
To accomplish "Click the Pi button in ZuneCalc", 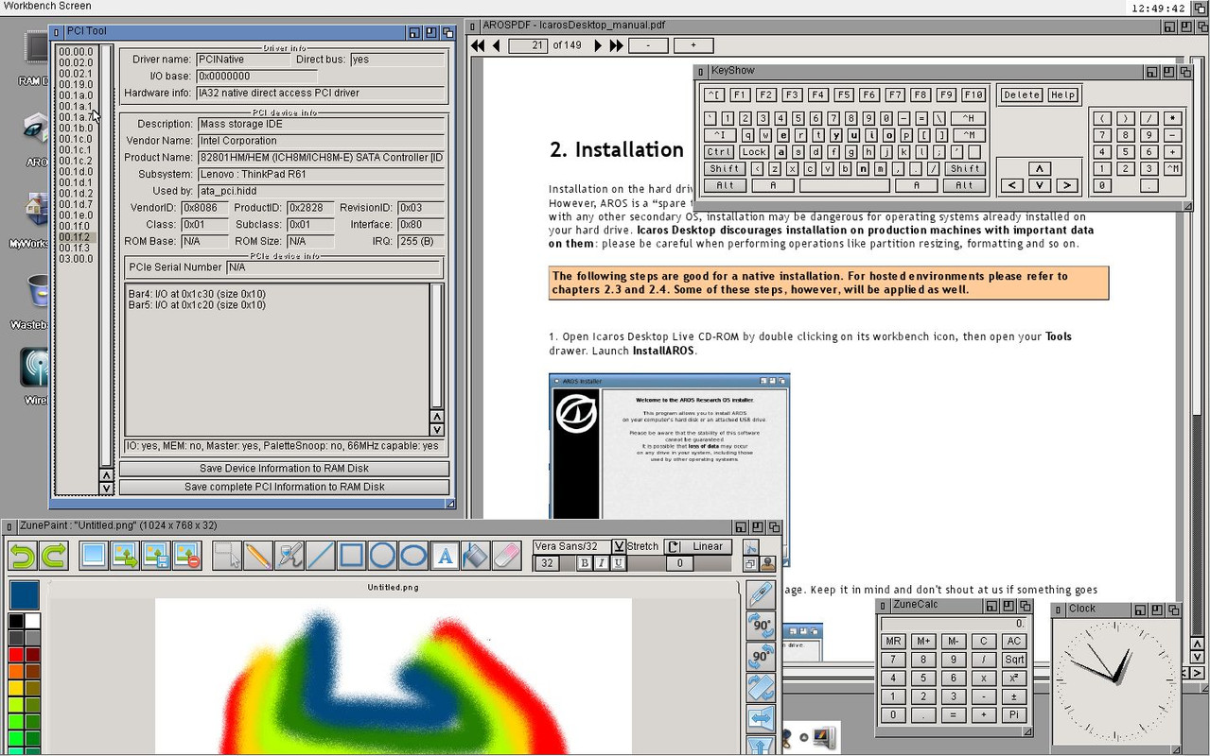I will tap(1014, 714).
